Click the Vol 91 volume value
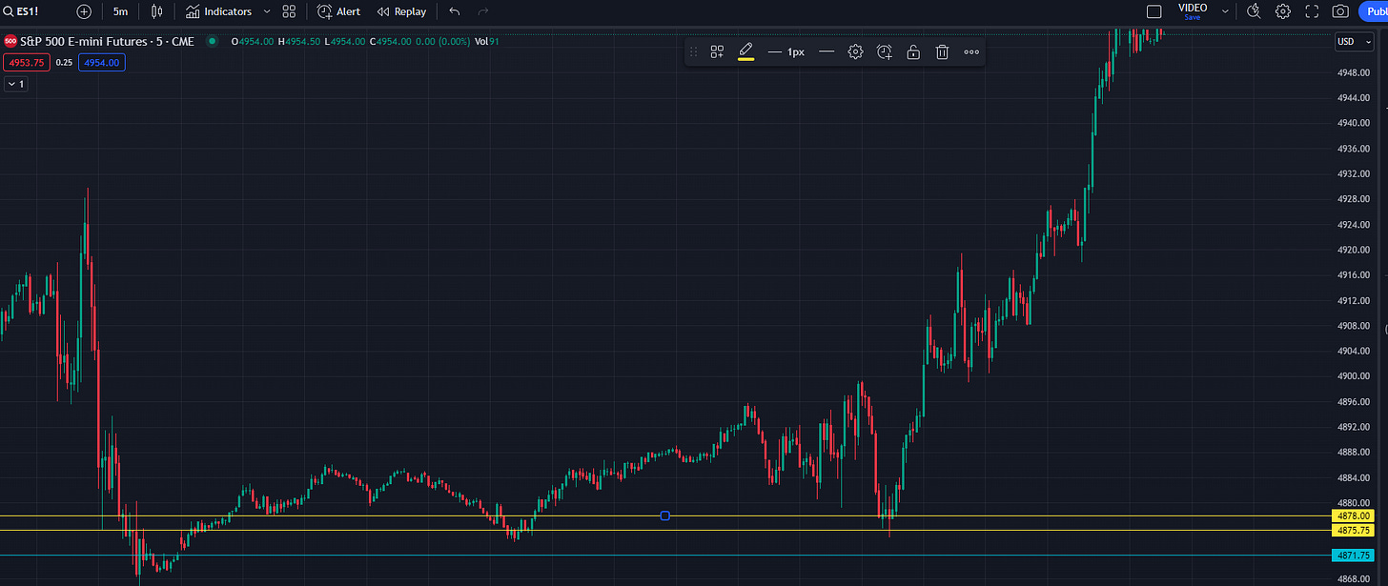Viewport: 1388px width, 586px height. (x=487, y=41)
